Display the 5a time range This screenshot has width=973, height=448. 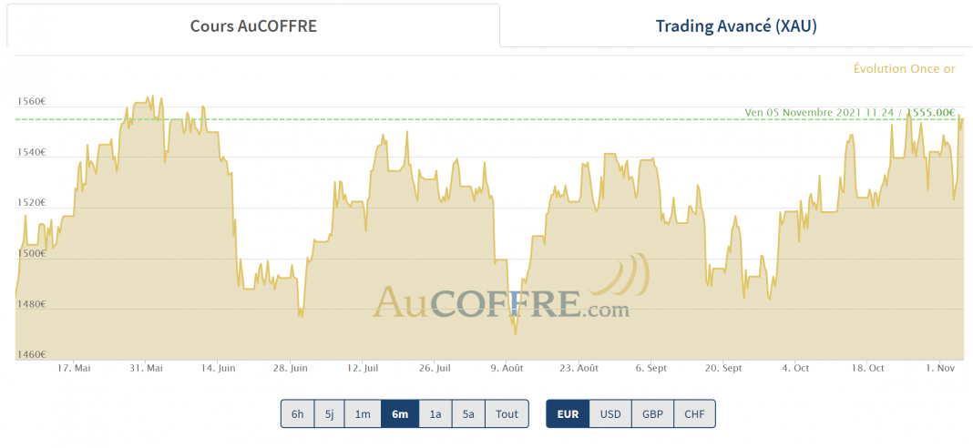click(x=467, y=413)
